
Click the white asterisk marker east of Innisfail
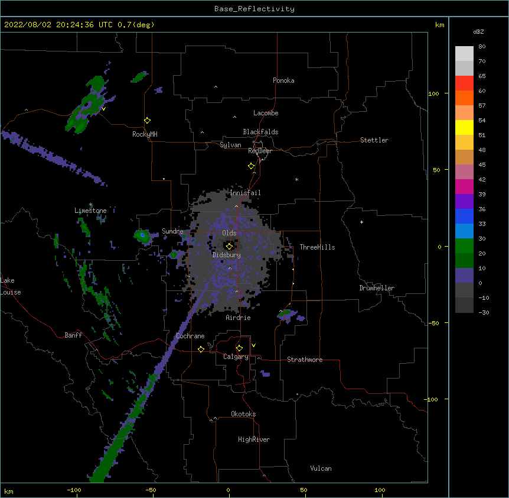pyautogui.click(x=296, y=179)
